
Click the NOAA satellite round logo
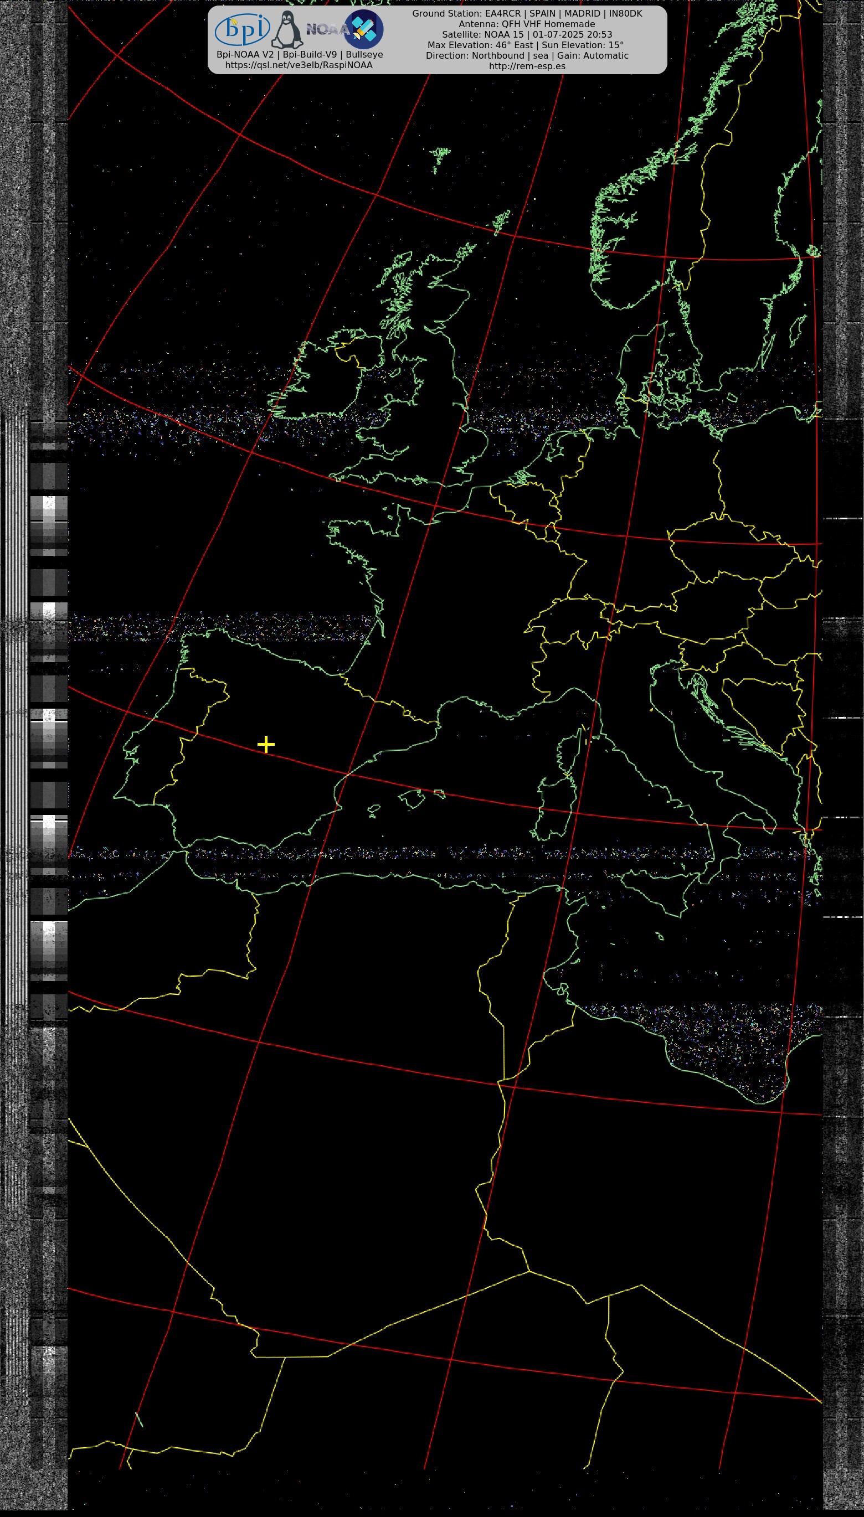pos(364,29)
